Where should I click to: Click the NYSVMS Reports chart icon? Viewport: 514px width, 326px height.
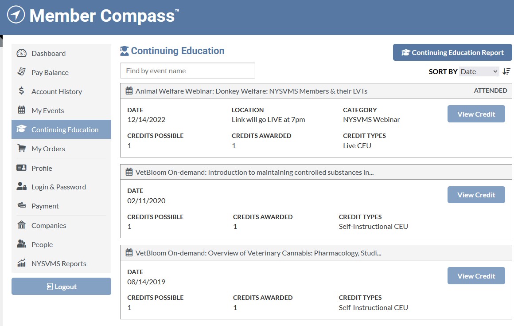click(21, 263)
